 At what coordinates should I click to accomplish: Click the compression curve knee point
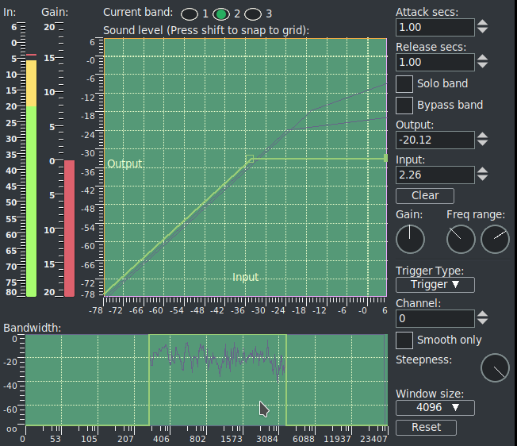click(250, 159)
